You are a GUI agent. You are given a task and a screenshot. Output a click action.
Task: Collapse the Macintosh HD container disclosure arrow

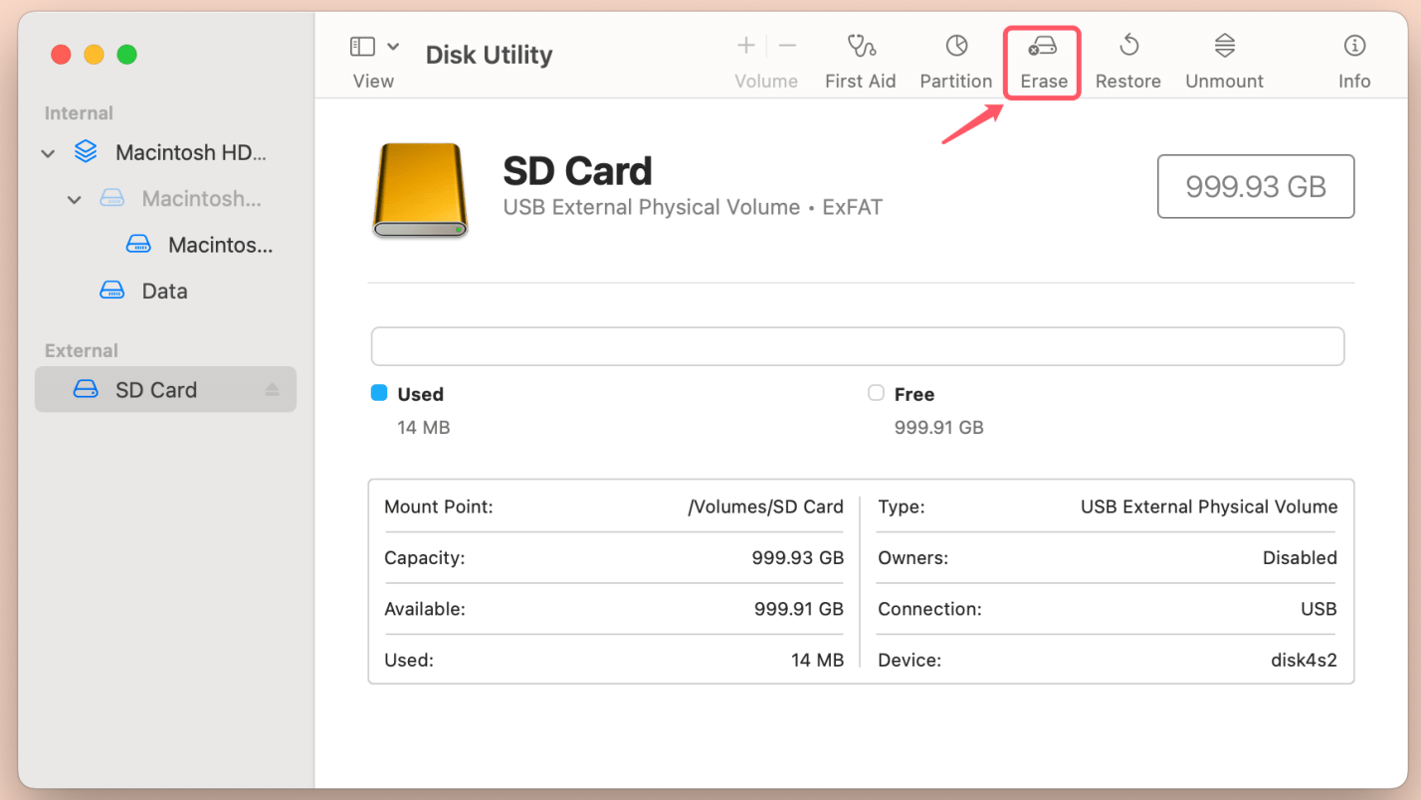pos(48,153)
